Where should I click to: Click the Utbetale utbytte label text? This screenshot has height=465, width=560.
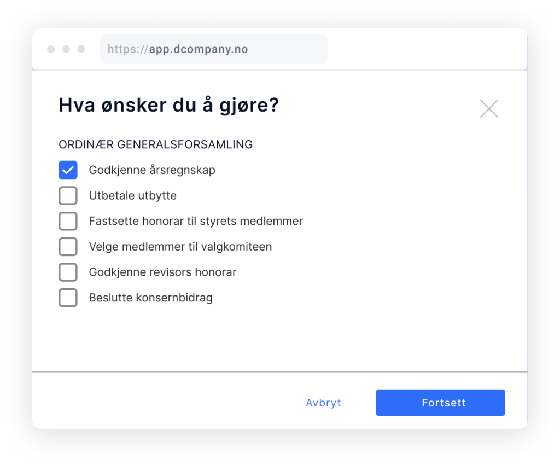(132, 196)
